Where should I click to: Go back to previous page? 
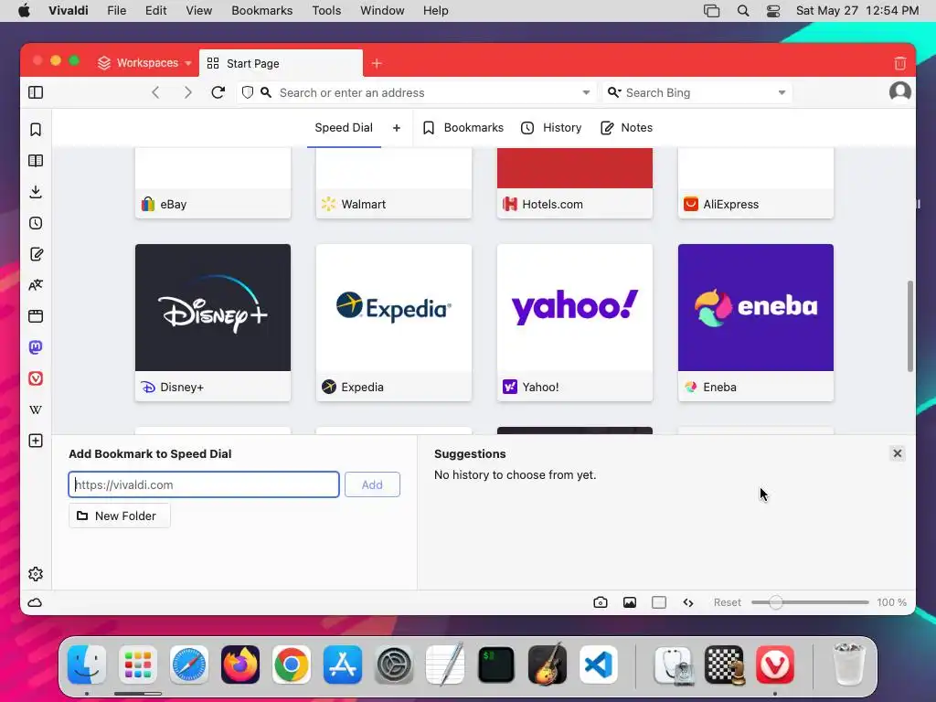pos(155,92)
